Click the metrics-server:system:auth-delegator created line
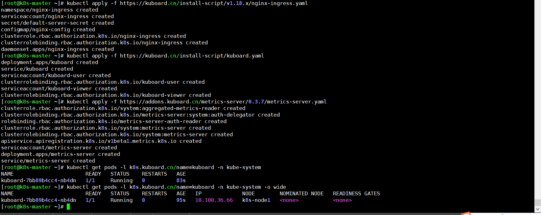 tap(140, 115)
